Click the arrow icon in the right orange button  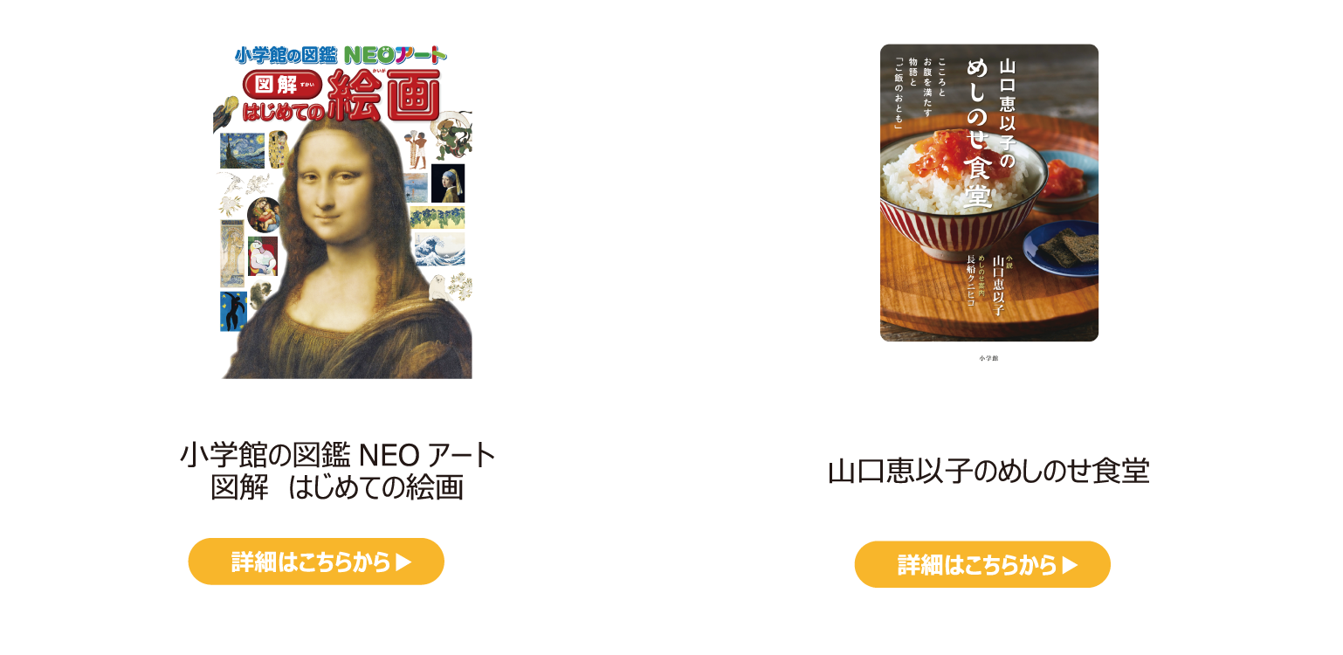click(1071, 566)
